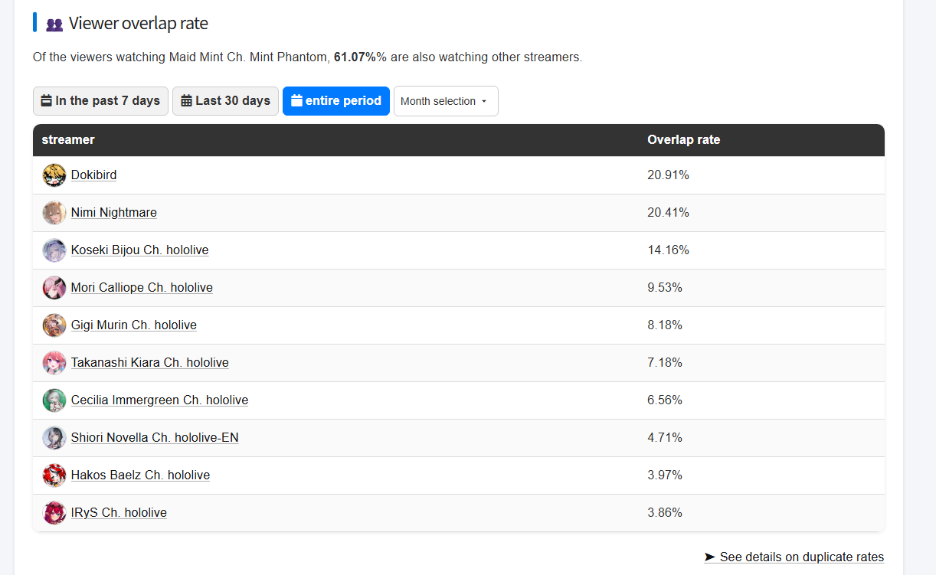This screenshot has height=575, width=936.
Task: Click Mori Calliope's avatar icon
Action: coord(54,288)
